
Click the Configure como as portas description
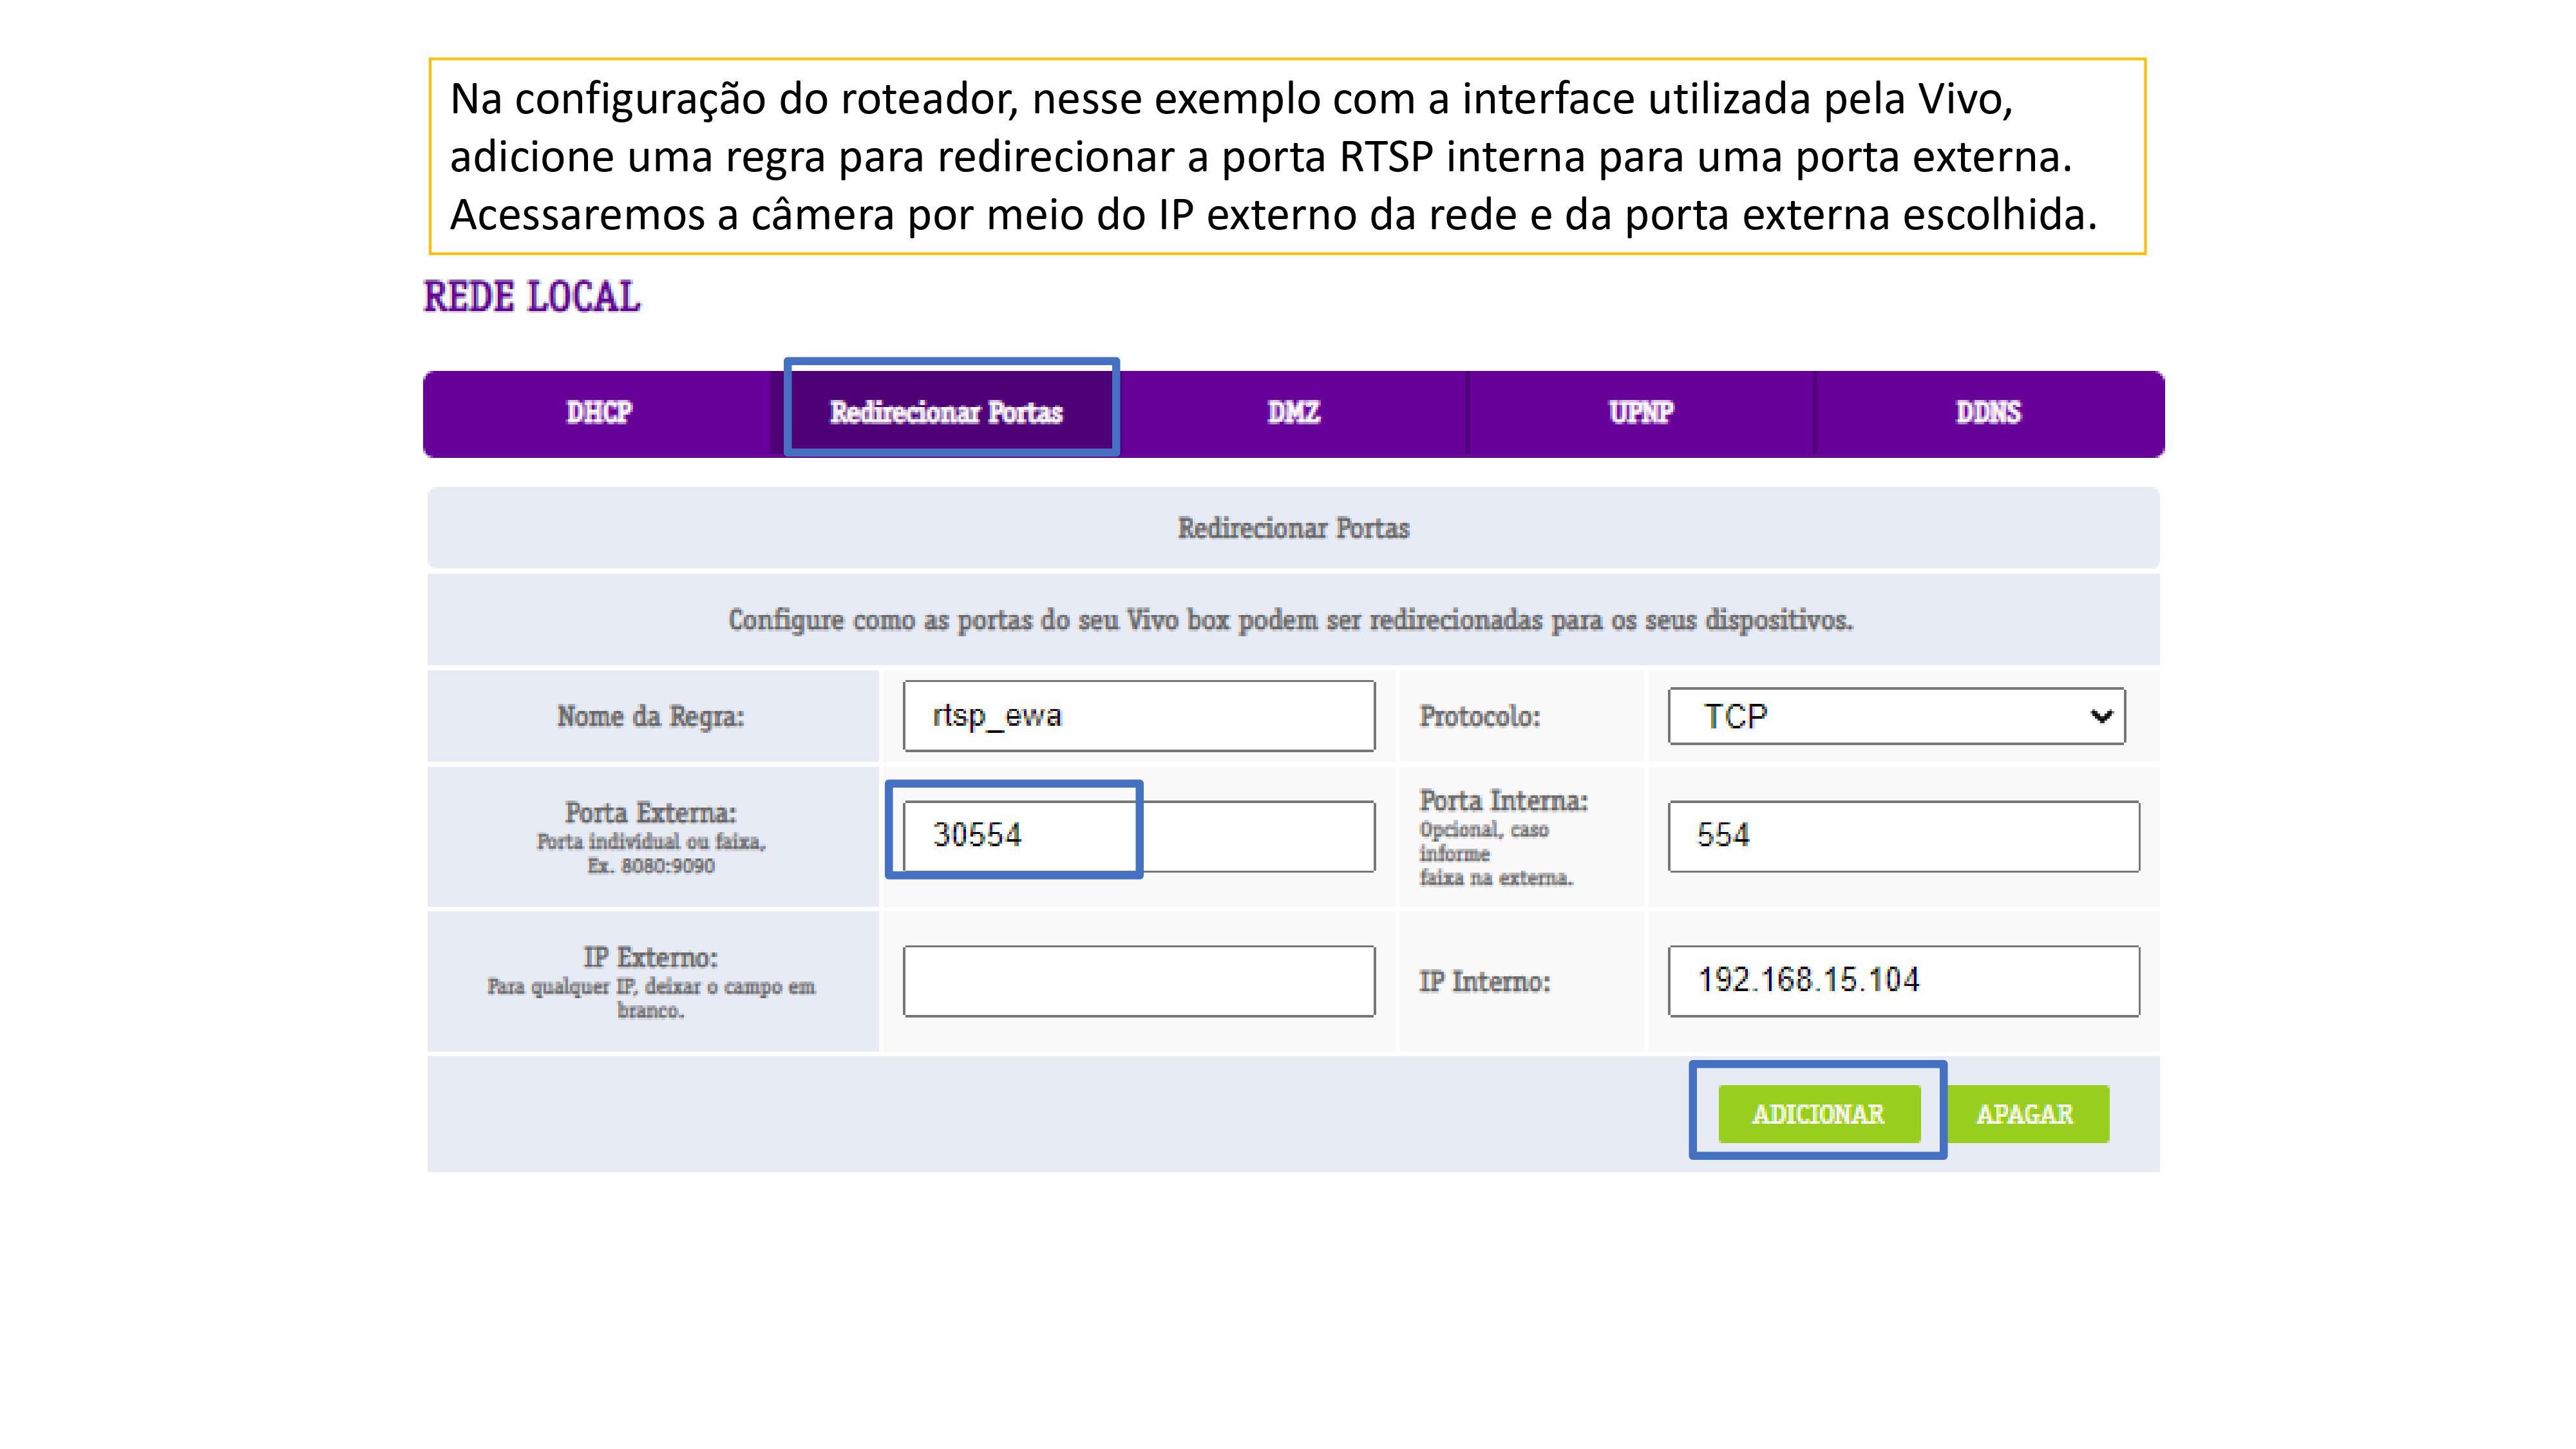click(1290, 620)
